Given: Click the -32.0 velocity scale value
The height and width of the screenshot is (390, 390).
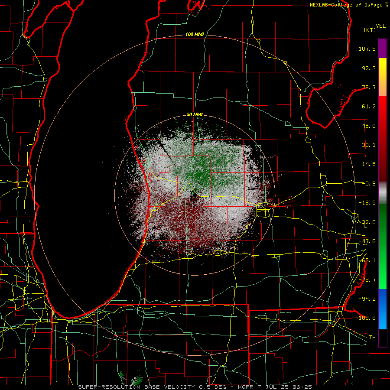Looking at the screenshot, I should [x=367, y=222].
